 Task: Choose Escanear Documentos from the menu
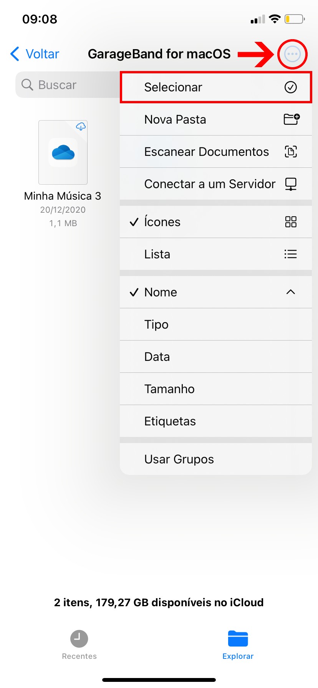point(207,152)
